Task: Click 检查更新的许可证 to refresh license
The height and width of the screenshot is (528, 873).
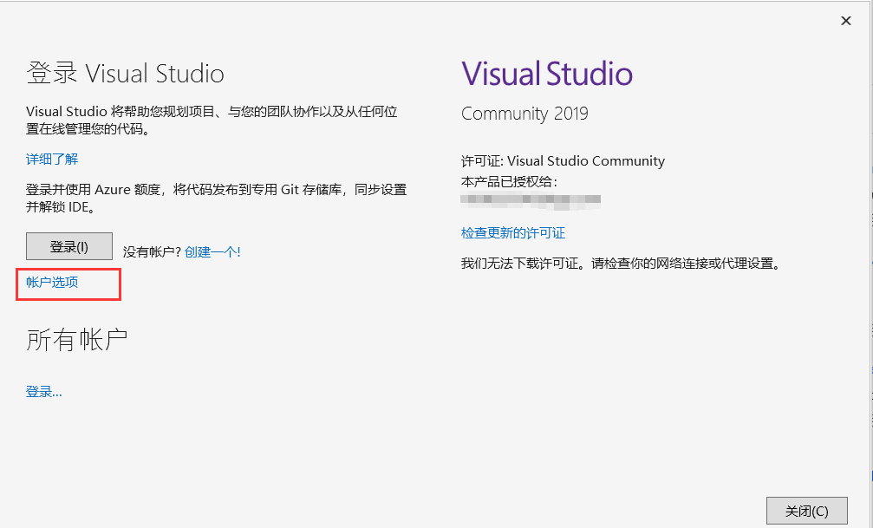Action: tap(512, 232)
